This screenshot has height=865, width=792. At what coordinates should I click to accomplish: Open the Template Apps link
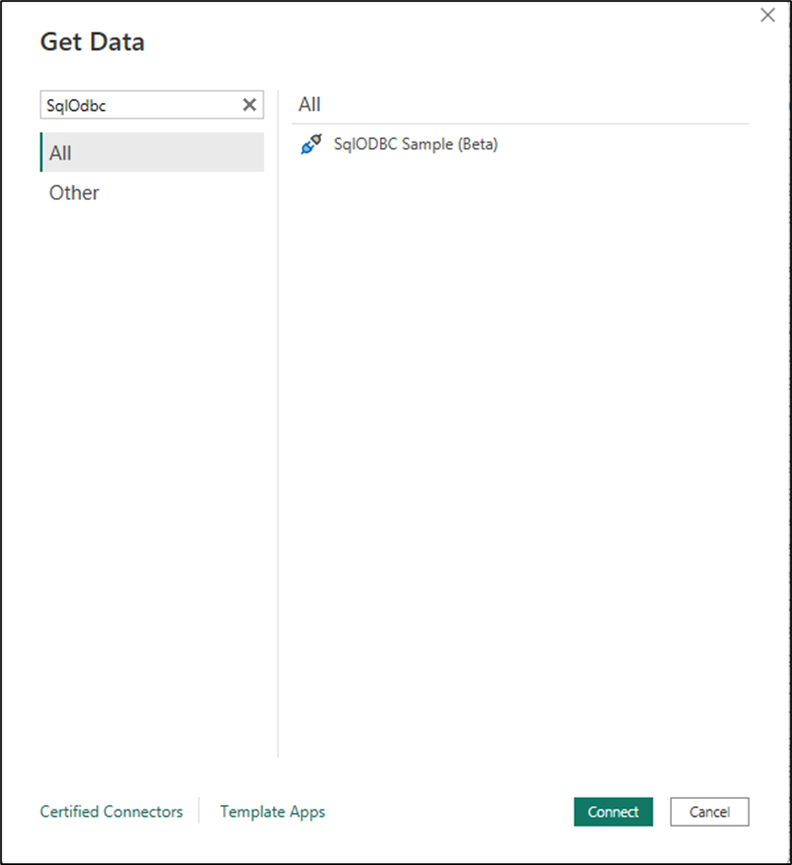(x=272, y=812)
